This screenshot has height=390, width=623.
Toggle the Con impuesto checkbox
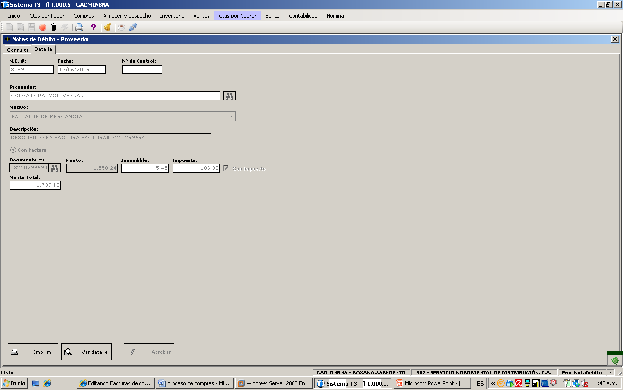click(226, 168)
